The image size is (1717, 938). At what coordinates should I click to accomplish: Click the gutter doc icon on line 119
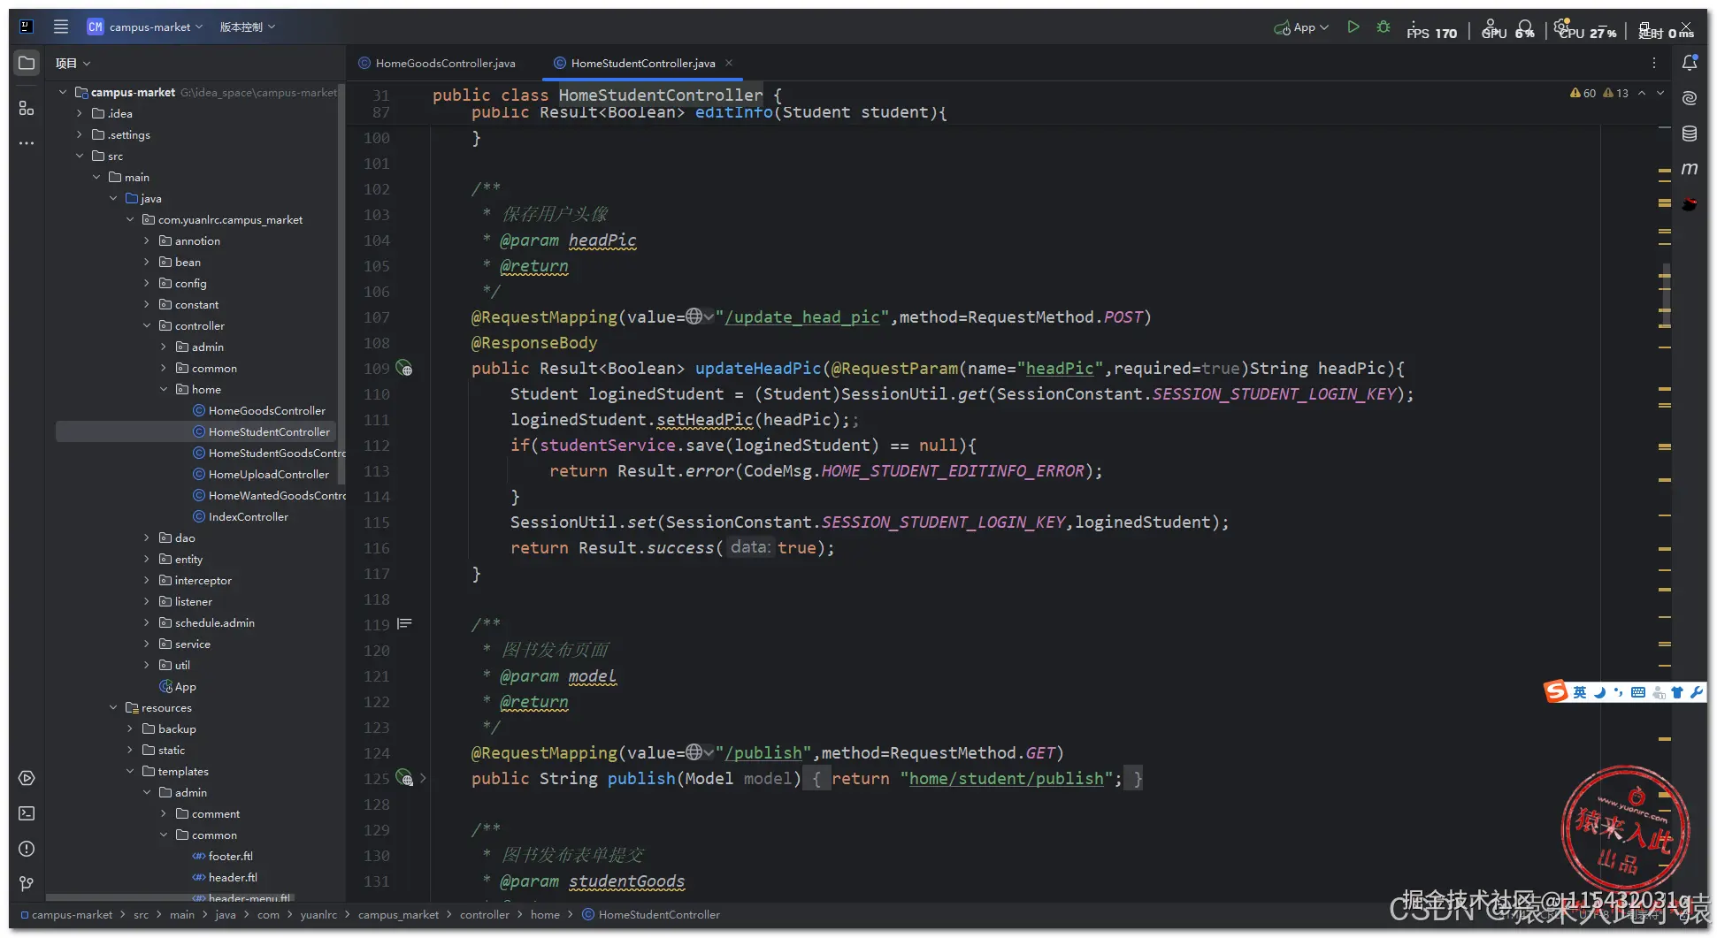[404, 624]
